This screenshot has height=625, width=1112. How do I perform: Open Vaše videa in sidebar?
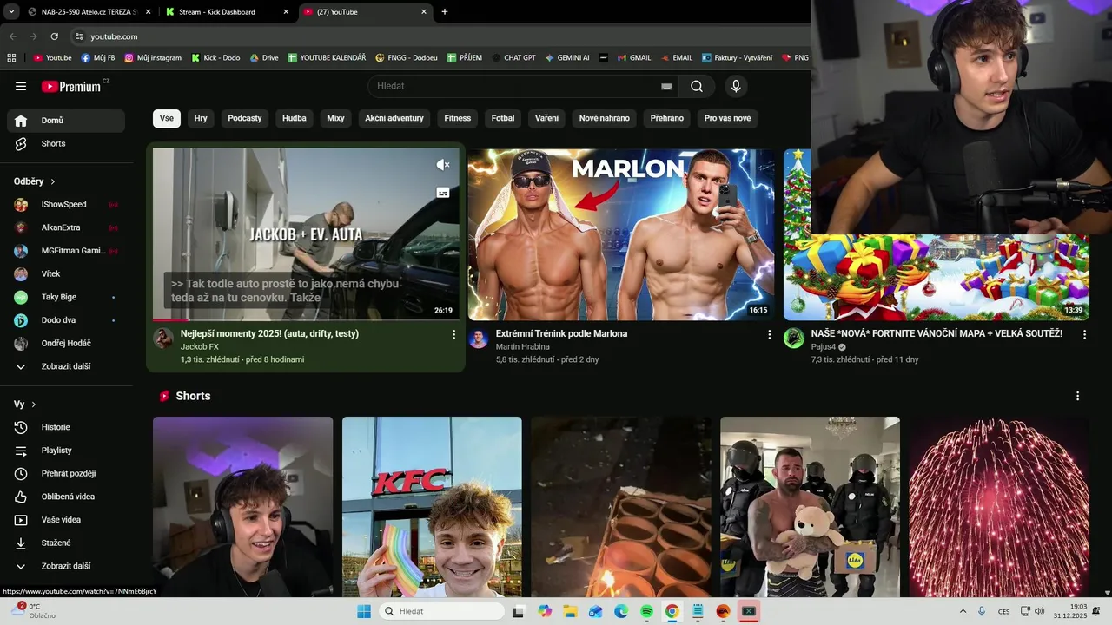pos(66,520)
